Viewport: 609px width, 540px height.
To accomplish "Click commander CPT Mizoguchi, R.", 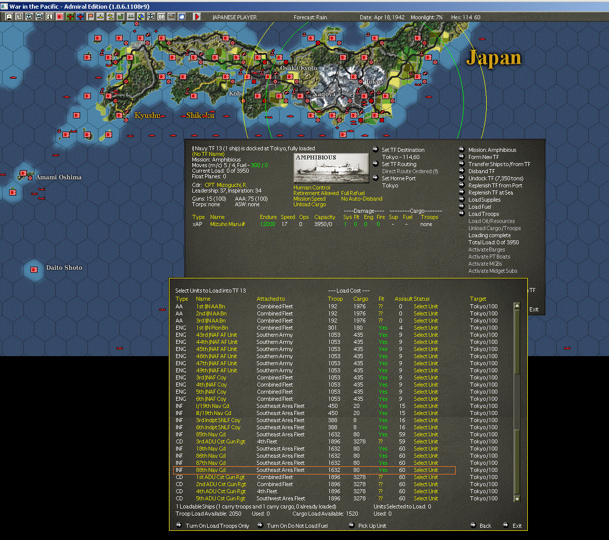I will coord(225,184).
